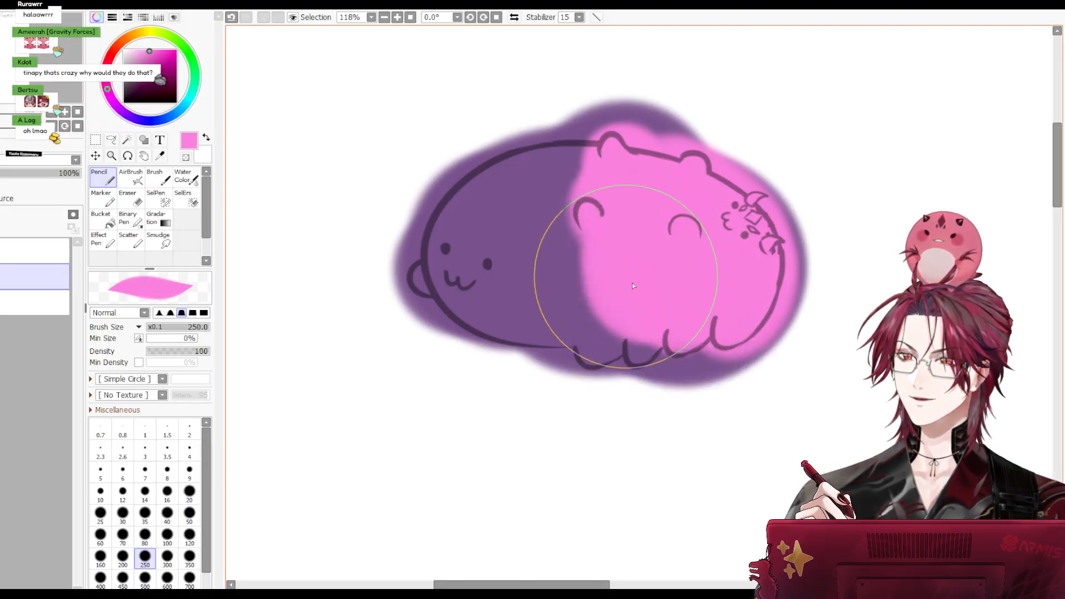Flip canvas view horizontally

pyautogui.click(x=514, y=17)
